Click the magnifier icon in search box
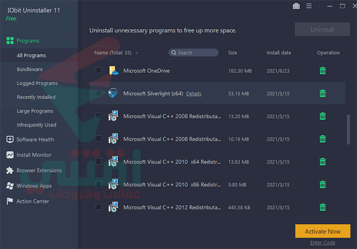 point(174,53)
